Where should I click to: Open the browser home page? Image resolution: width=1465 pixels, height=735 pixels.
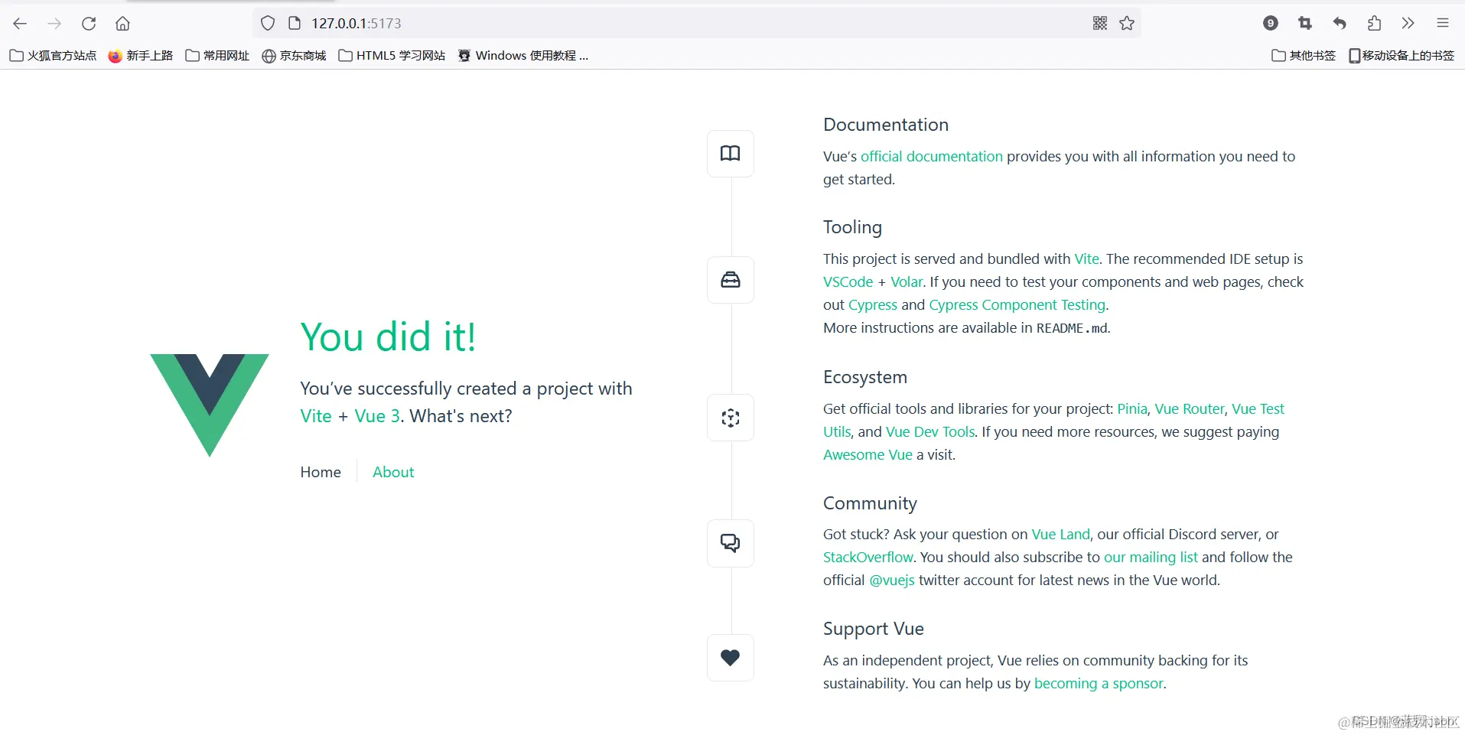tap(122, 24)
